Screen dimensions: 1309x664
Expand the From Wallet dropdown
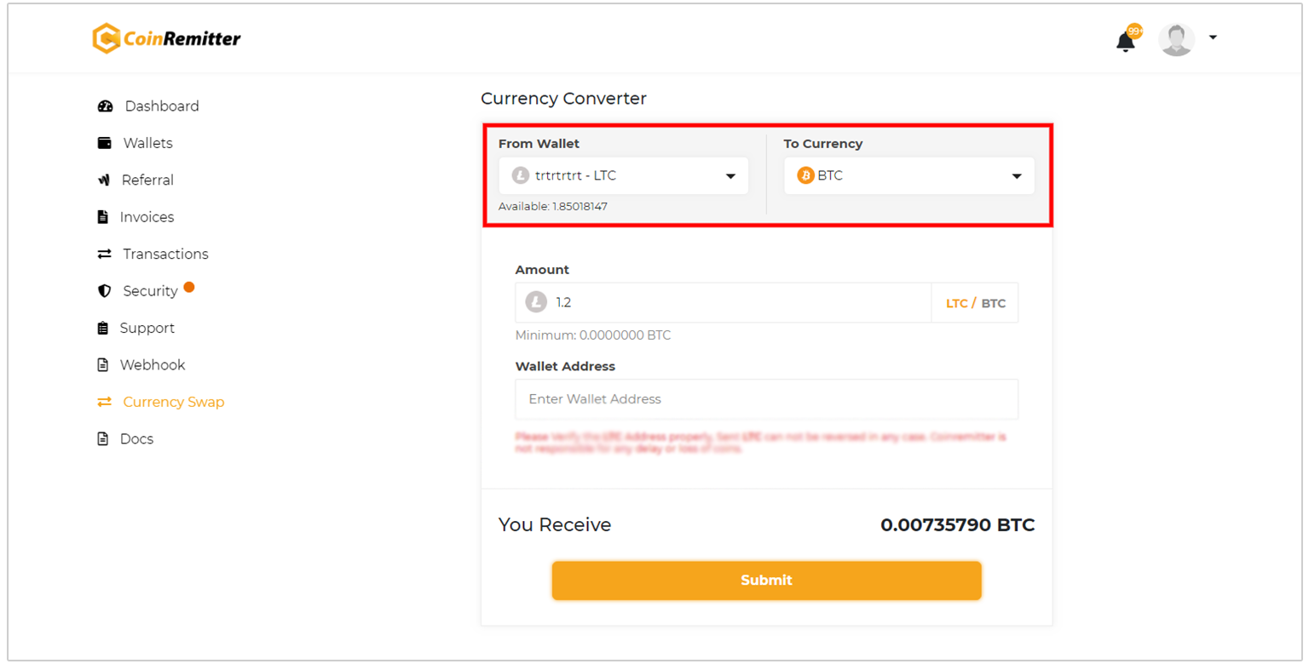[624, 175]
